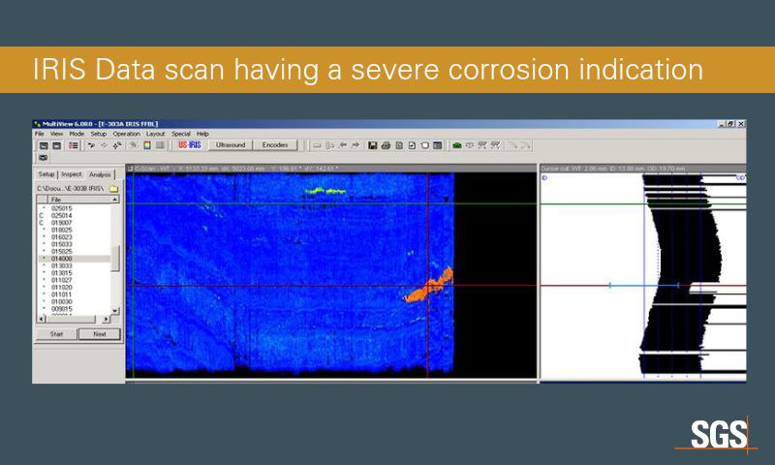Click the grey grid icon beside the palette
The width and height of the screenshot is (775, 465).
(160, 145)
